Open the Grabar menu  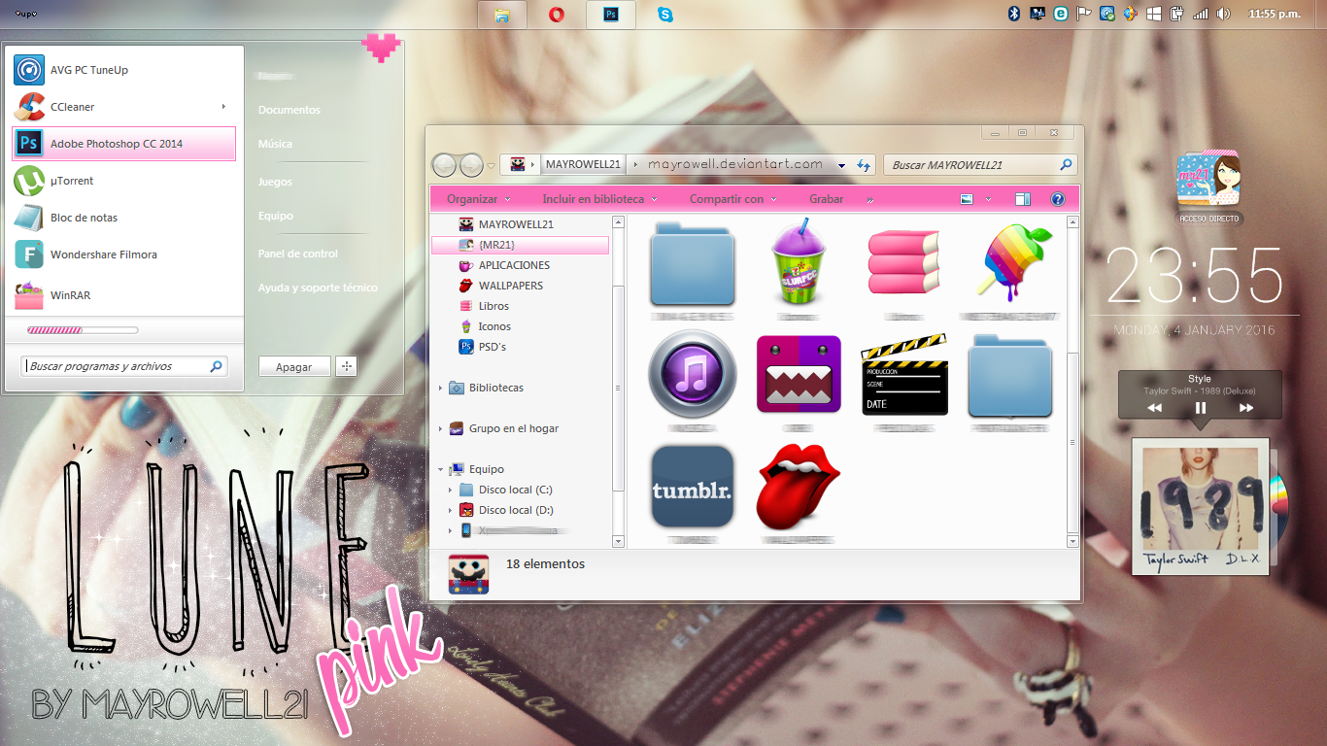coord(825,198)
